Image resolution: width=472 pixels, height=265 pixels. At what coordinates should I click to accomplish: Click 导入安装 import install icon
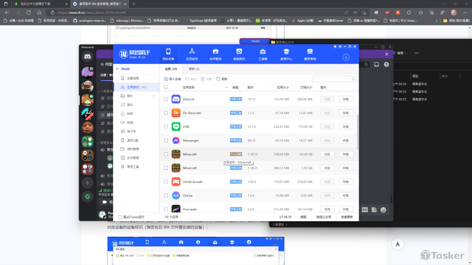pos(166,79)
